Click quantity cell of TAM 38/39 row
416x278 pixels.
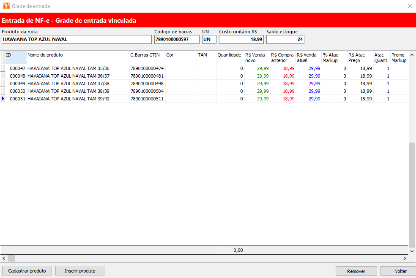pyautogui.click(x=230, y=91)
